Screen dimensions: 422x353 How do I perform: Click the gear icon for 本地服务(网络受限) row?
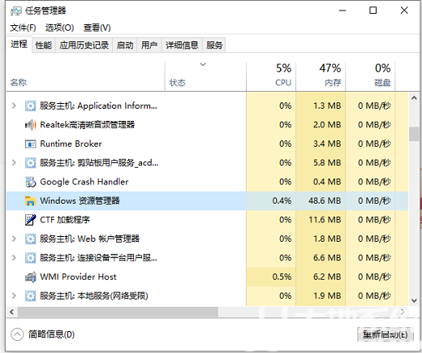pyautogui.click(x=30, y=296)
